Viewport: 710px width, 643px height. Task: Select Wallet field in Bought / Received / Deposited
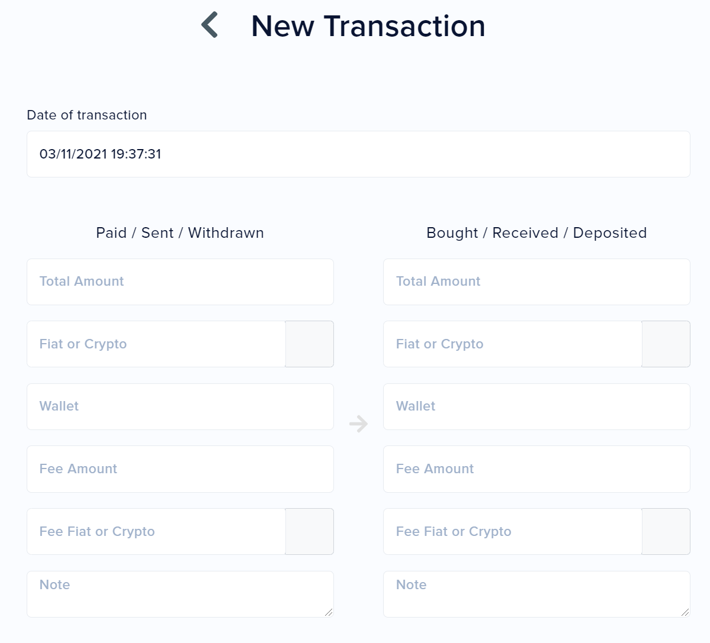536,406
